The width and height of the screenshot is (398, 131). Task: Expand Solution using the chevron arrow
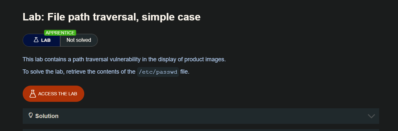point(371,116)
